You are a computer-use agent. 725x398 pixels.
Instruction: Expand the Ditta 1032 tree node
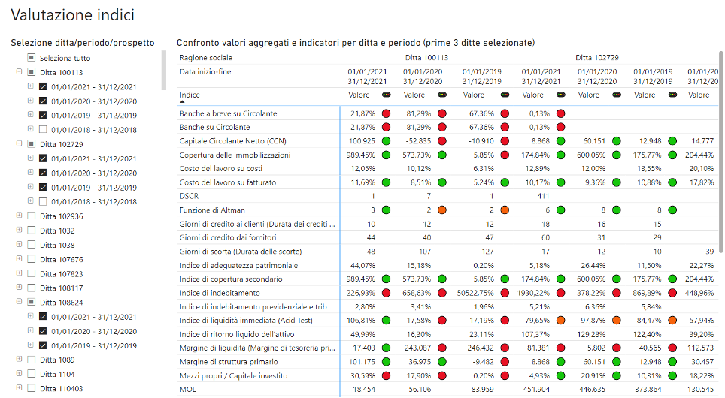coord(19,231)
